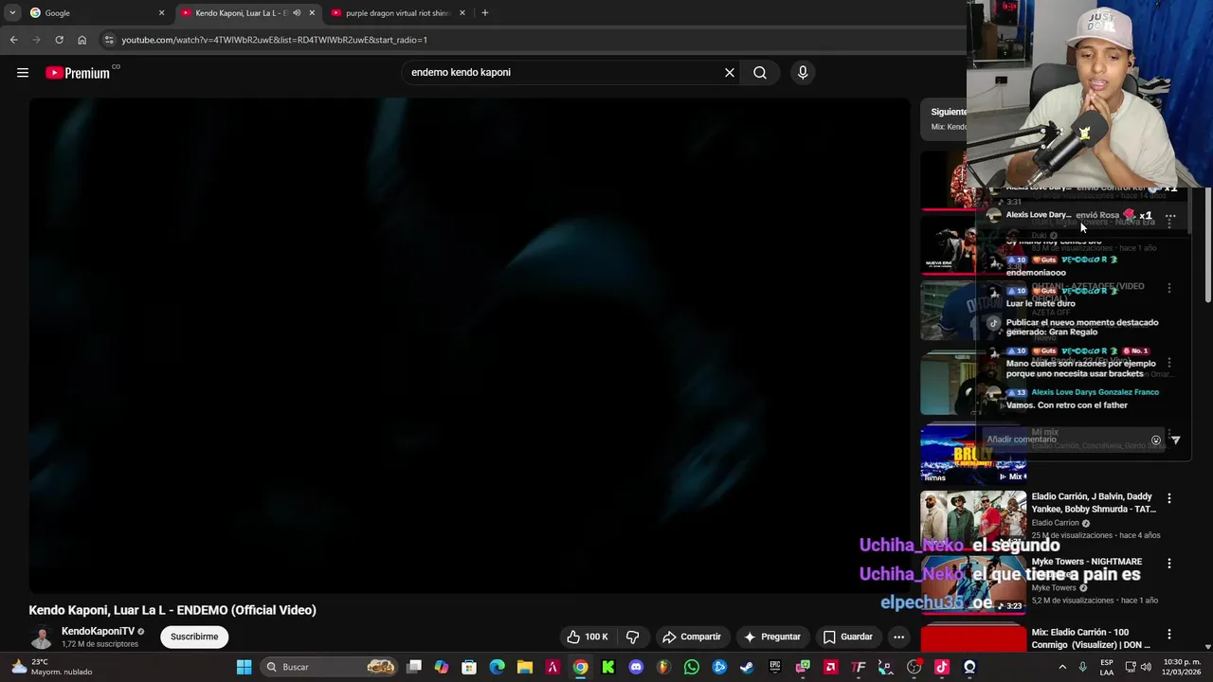Switch to Google Chrome in the taskbar
Viewport: 1213px width, 682px height.
click(580, 667)
